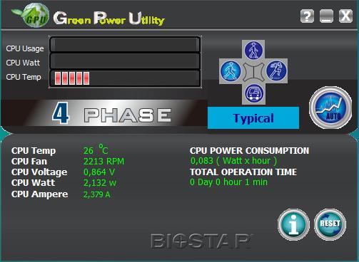This screenshot has width=359, height=262.
Task: Click the Green Power Utility title text
Action: pyautogui.click(x=109, y=19)
